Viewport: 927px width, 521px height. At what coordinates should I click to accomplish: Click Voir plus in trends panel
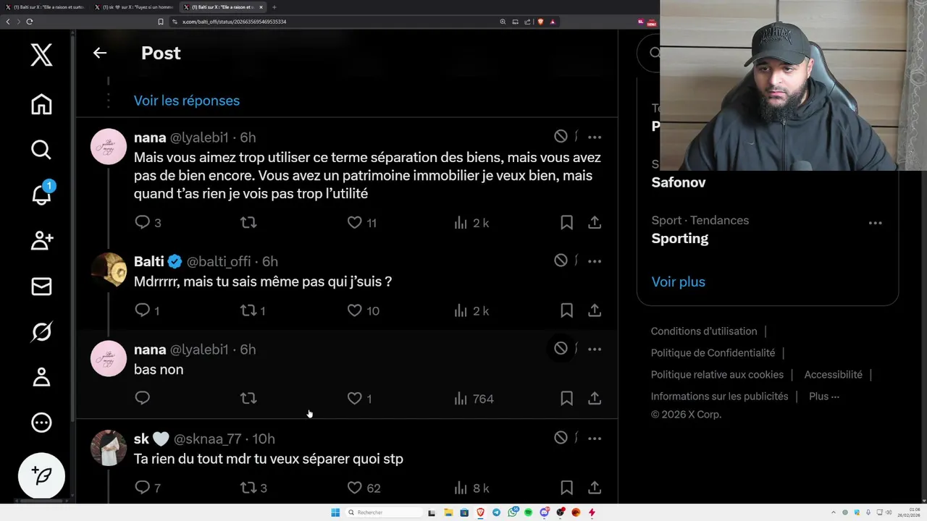(x=678, y=281)
